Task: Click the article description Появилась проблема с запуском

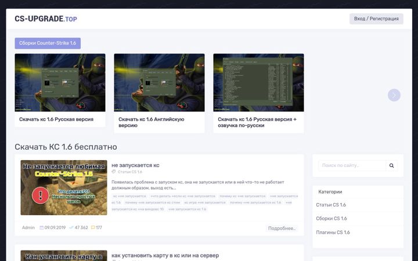Action: (x=198, y=185)
